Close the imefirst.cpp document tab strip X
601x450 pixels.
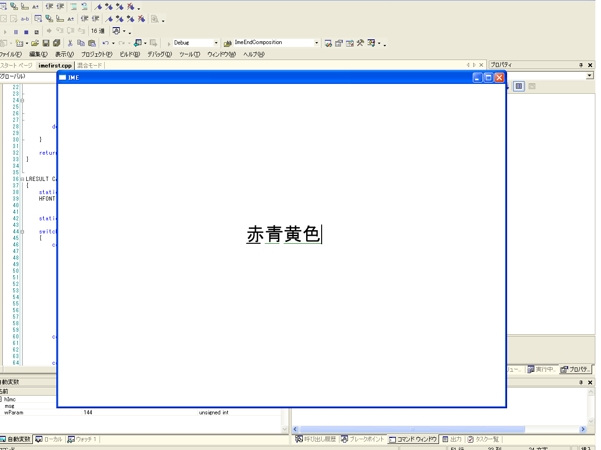tap(481, 65)
